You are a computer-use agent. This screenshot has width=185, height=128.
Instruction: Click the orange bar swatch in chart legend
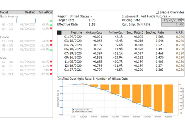74,111
